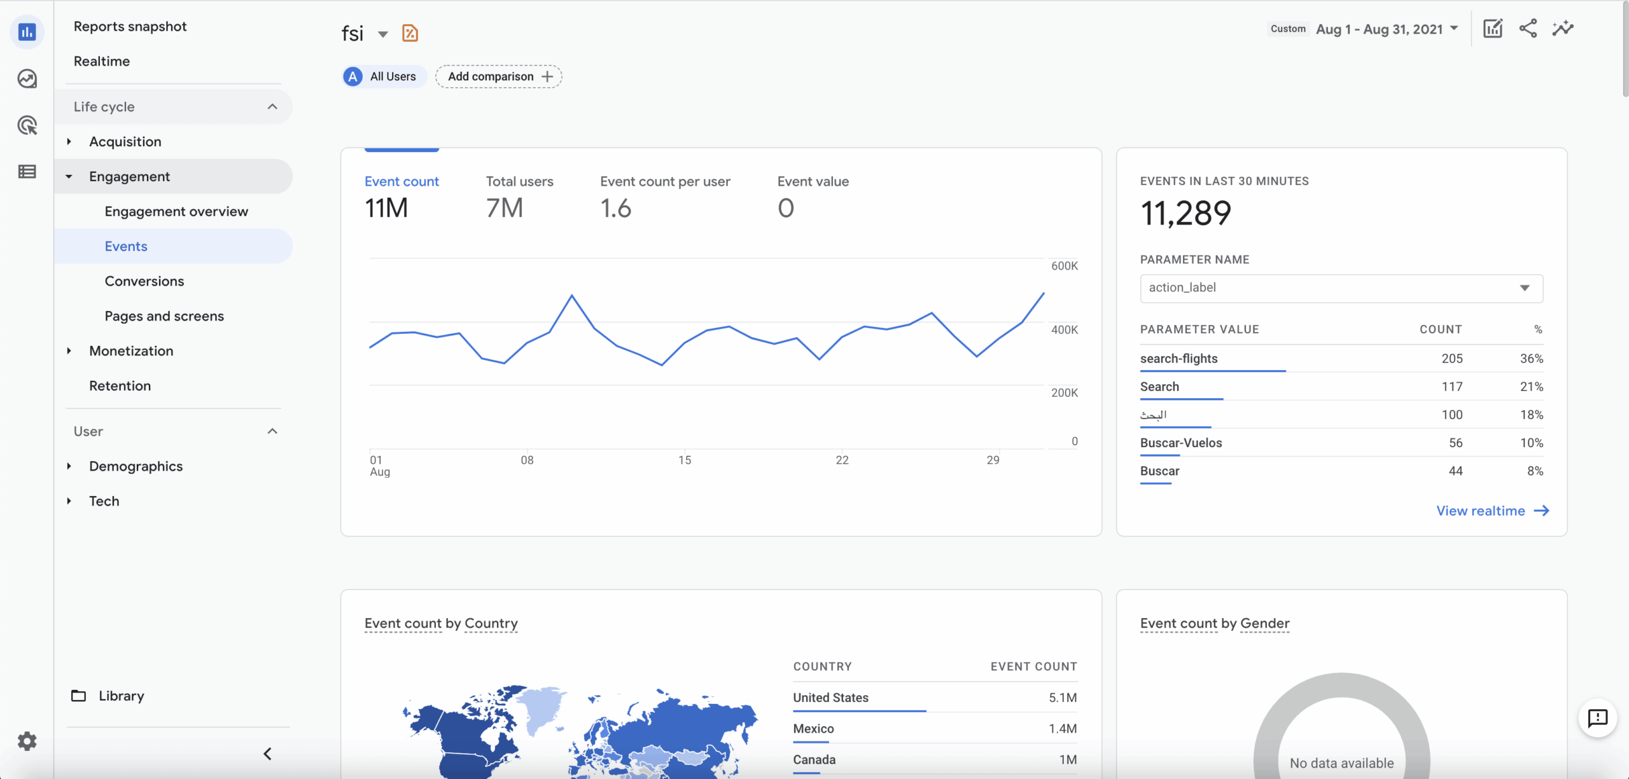Open the Aug 1 - Aug 31, 2021 date picker
The image size is (1629, 779).
1387,29
